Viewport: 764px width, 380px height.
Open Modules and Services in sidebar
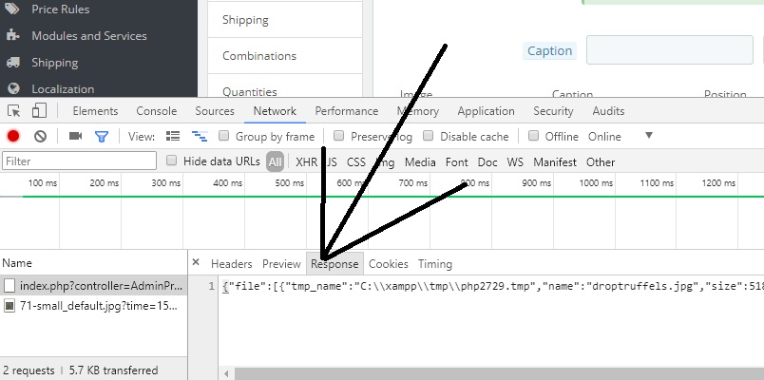pos(89,35)
